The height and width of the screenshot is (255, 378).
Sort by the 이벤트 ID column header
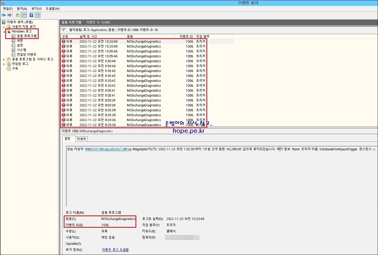tap(185, 36)
